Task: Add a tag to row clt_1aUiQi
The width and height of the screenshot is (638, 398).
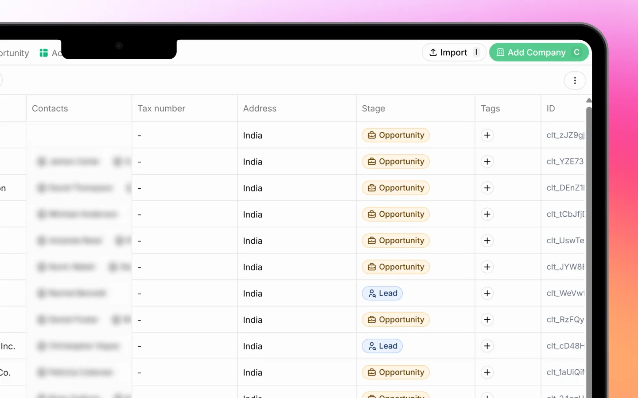Action: 487,372
